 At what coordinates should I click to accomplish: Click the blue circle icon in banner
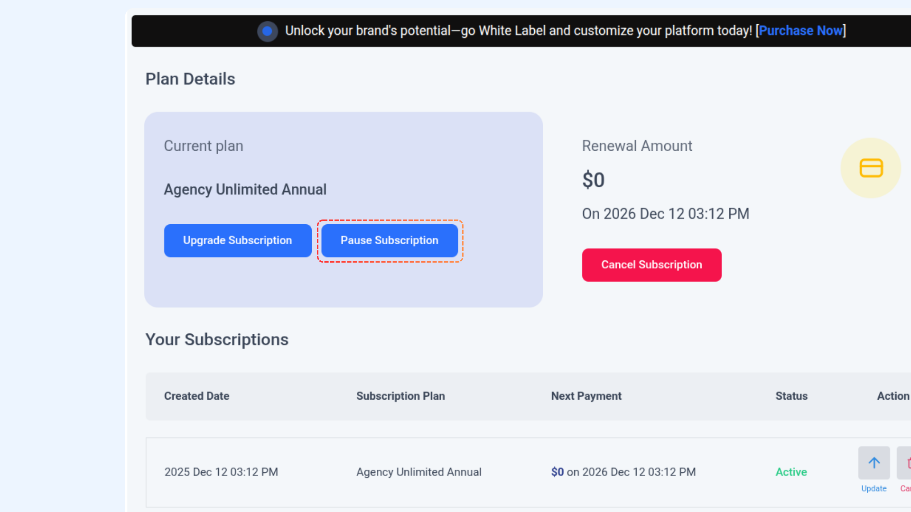267,31
